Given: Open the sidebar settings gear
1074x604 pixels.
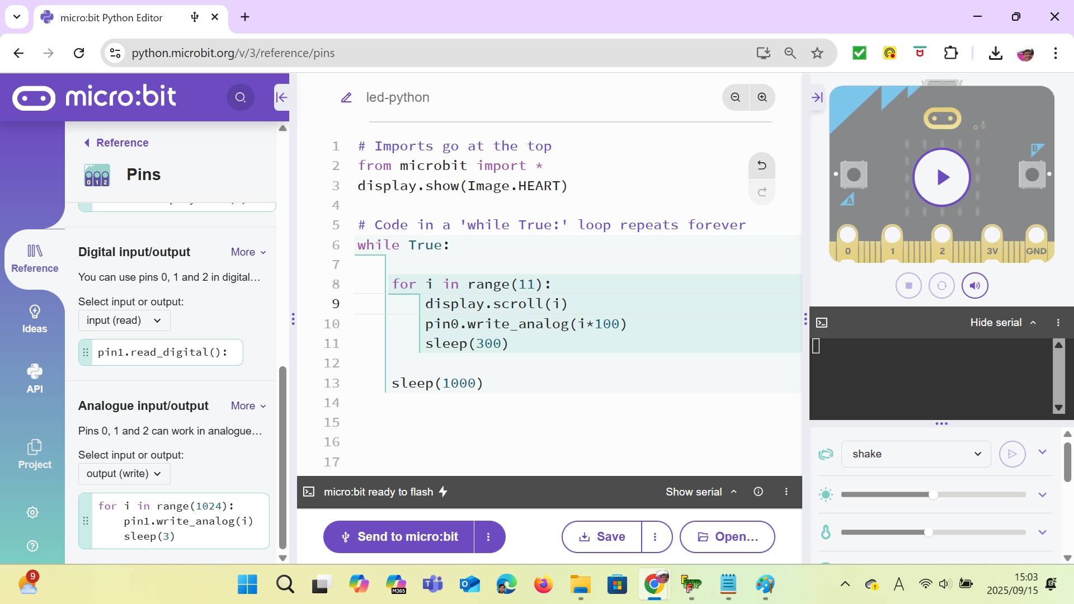Looking at the screenshot, I should (x=32, y=512).
